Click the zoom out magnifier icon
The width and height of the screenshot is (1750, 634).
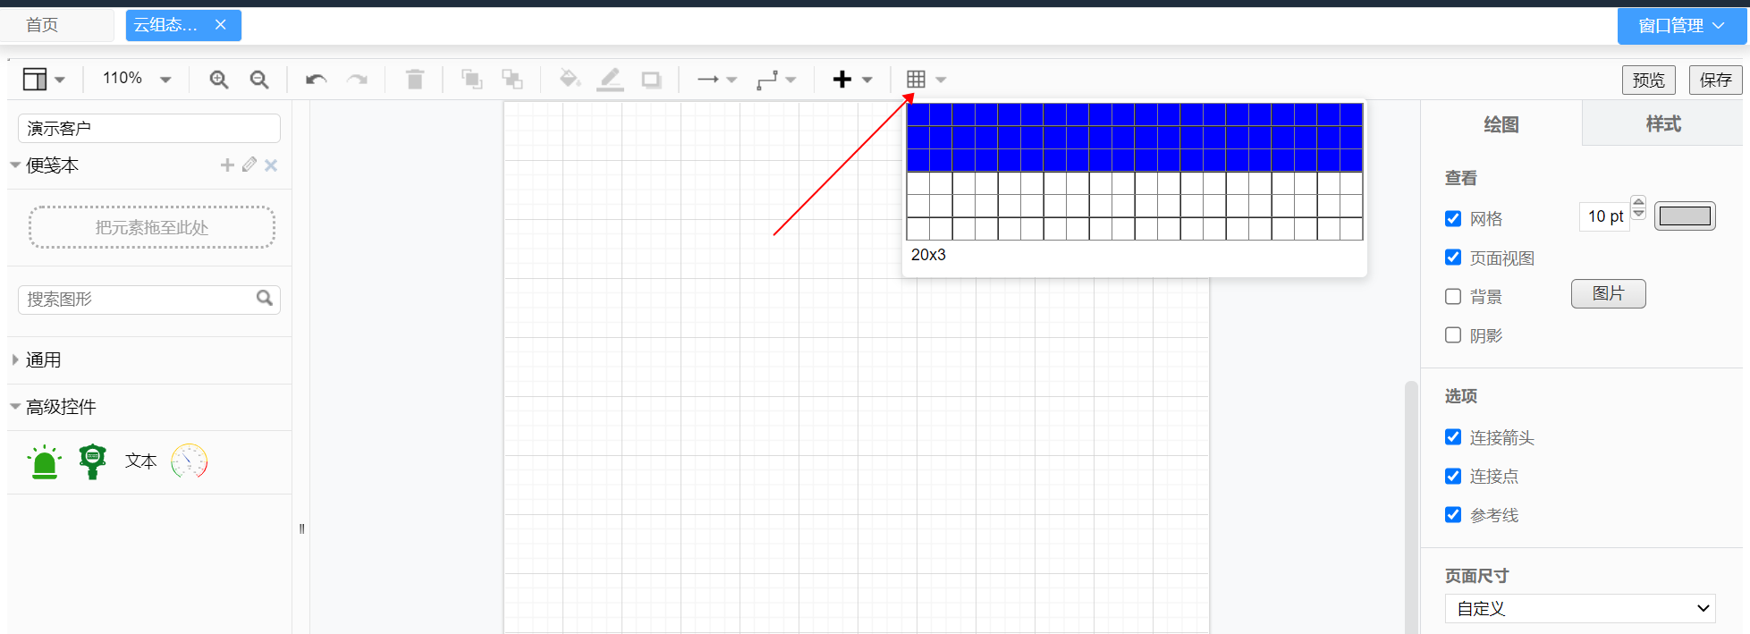[x=259, y=80]
